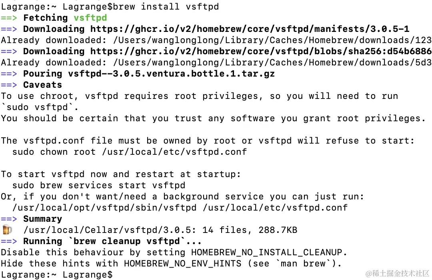Click the sudo chown root command line

130,152
